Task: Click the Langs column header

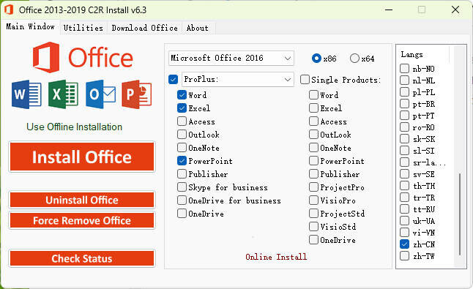Action: pos(423,55)
